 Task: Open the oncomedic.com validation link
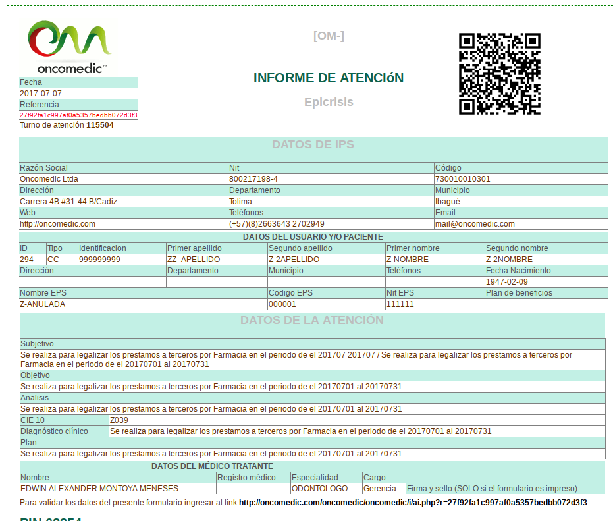(412, 503)
